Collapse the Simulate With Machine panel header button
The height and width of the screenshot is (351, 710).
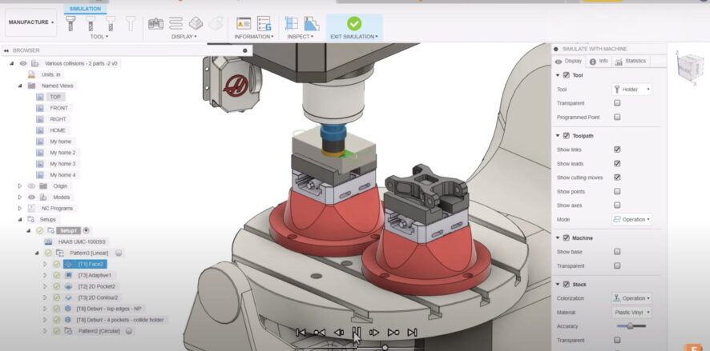556,49
